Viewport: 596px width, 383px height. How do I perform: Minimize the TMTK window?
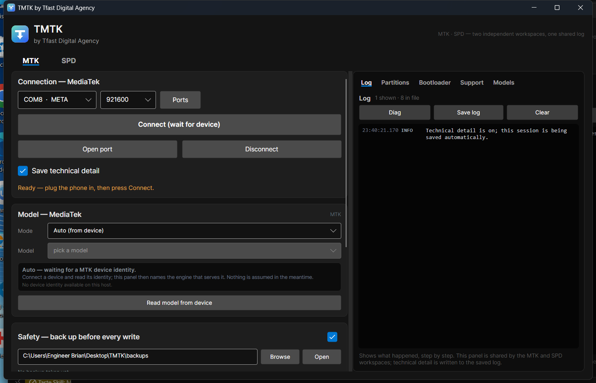pyautogui.click(x=534, y=8)
